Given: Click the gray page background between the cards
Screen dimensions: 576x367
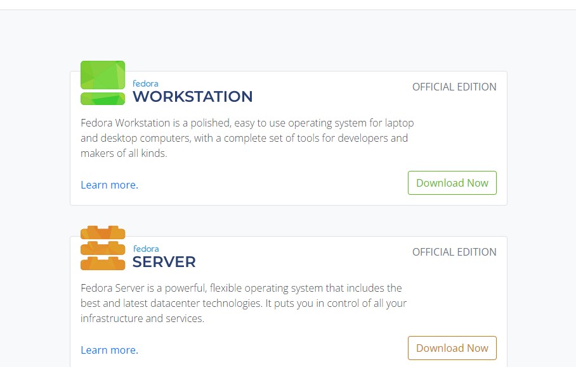Looking at the screenshot, I should pos(288,220).
